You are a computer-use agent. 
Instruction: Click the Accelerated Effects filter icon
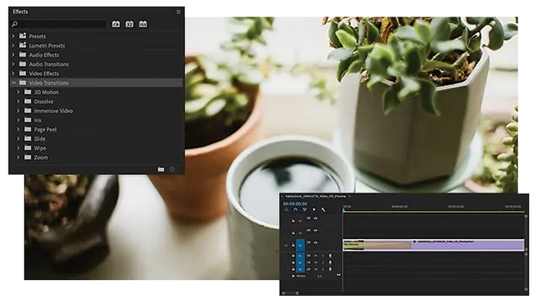[116, 24]
